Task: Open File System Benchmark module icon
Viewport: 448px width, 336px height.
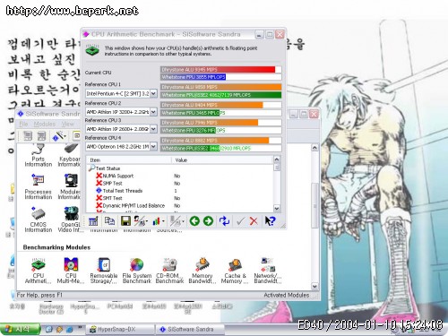Action: click(x=137, y=271)
